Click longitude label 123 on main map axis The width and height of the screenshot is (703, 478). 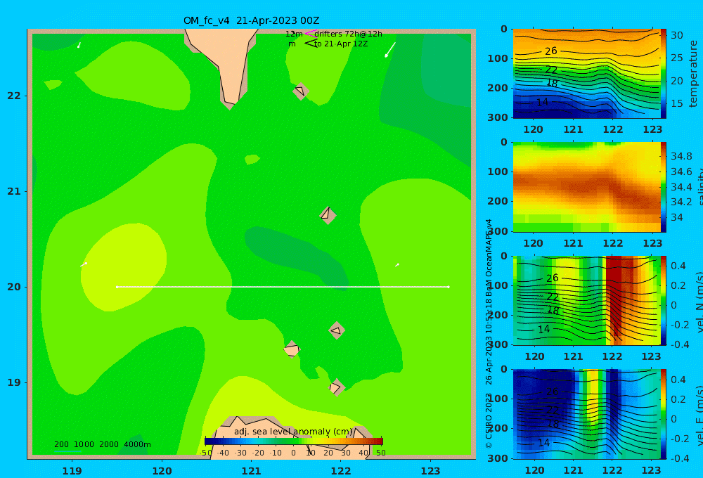click(x=430, y=471)
